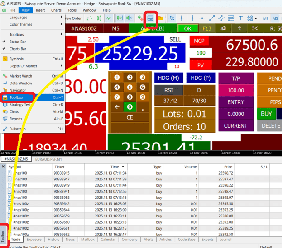
Task: Toggle Strategy Tester in the View menu
Action: click(33, 105)
